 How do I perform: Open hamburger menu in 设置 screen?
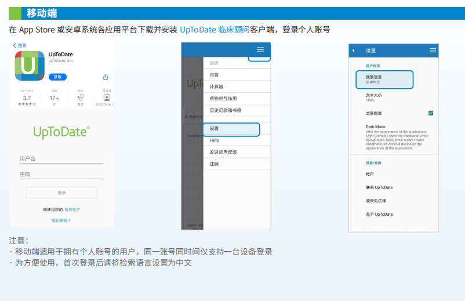click(x=433, y=50)
